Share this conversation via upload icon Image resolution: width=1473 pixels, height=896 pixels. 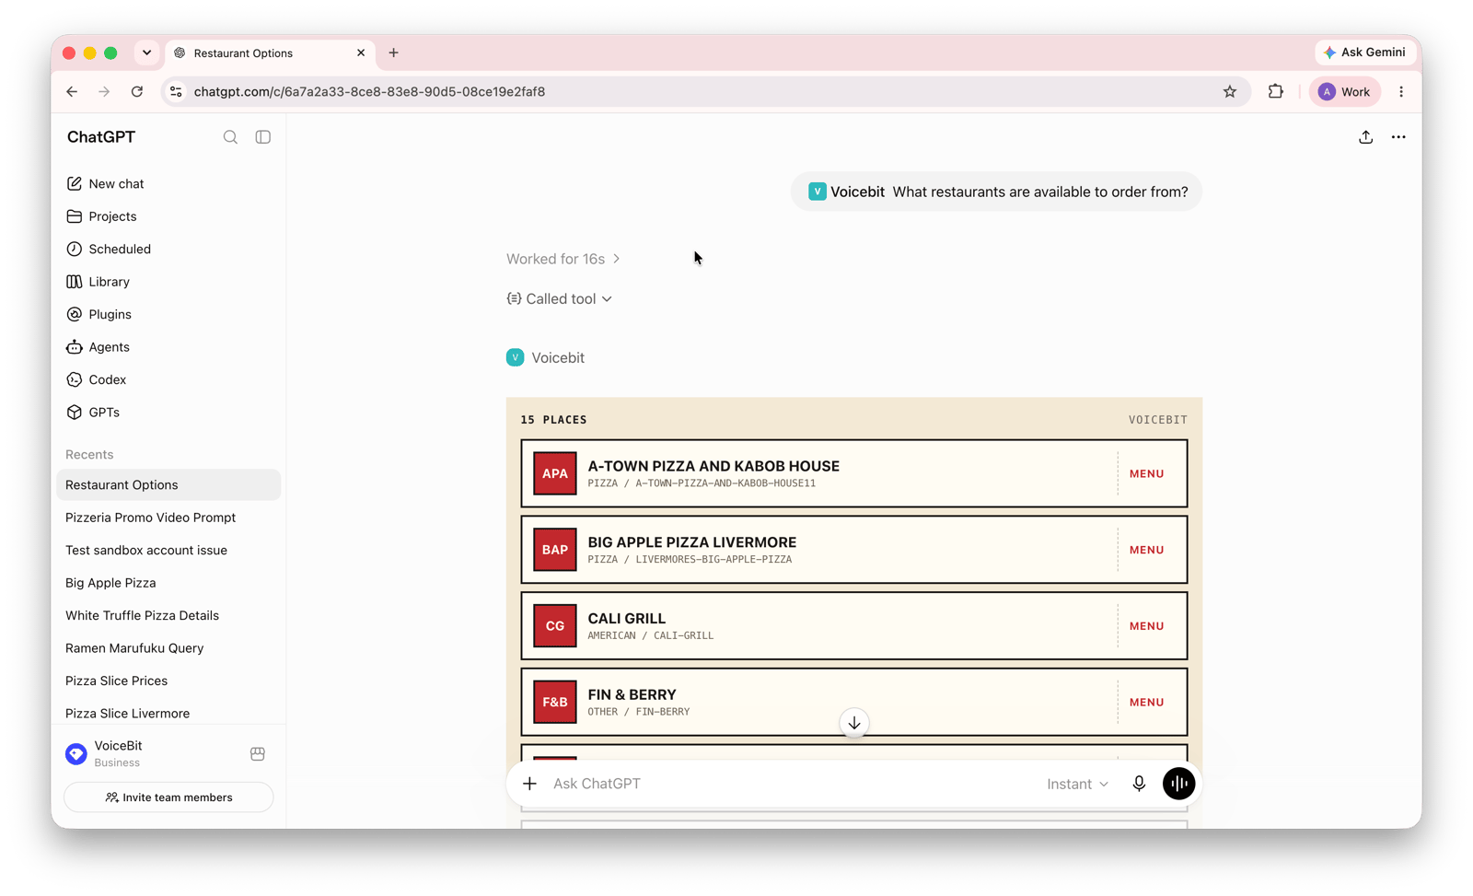tap(1366, 137)
